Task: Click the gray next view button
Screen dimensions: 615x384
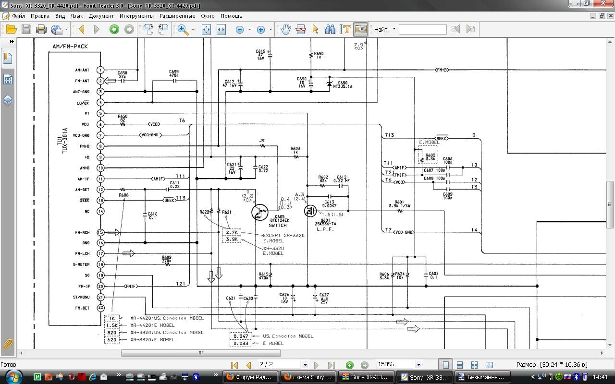Action: pyautogui.click(x=129, y=29)
